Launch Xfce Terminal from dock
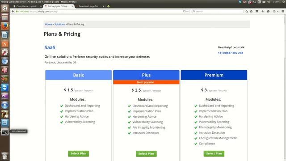This screenshot has width=286, height=161. pos(5,131)
